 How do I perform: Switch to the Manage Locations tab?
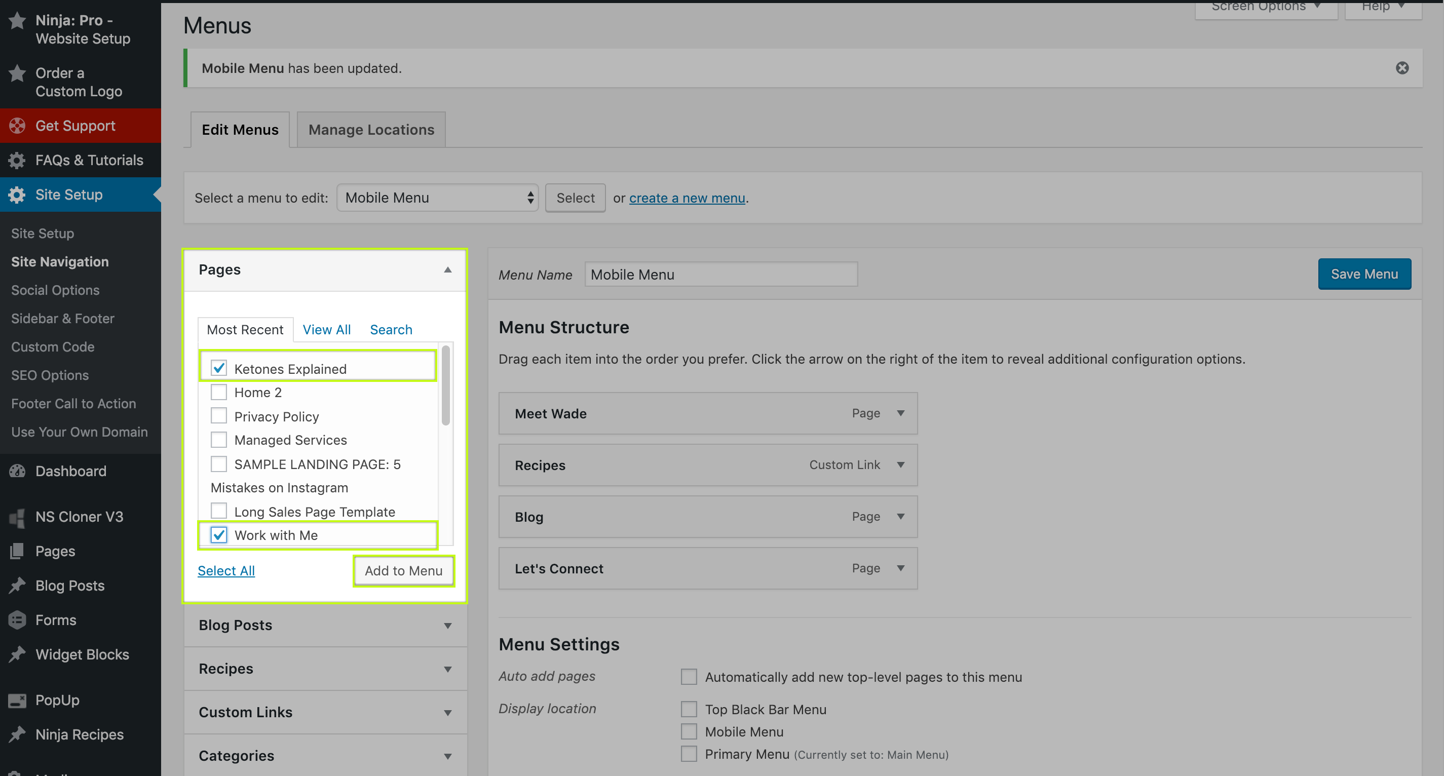(371, 130)
